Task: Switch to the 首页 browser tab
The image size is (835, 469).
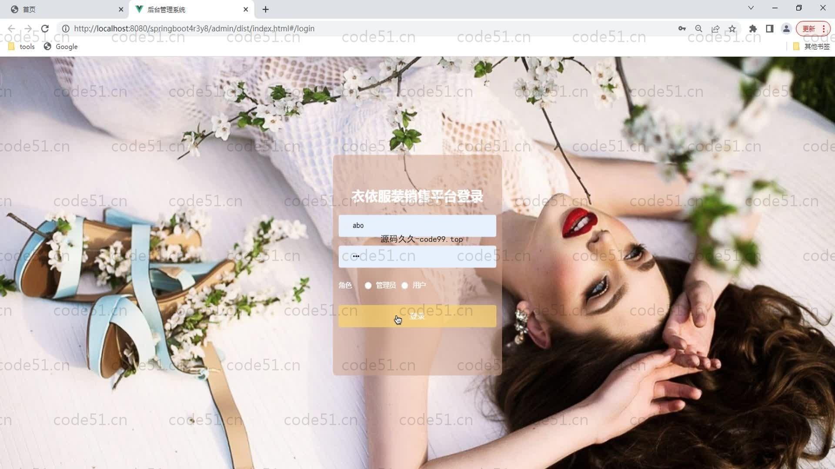Action: [x=65, y=9]
